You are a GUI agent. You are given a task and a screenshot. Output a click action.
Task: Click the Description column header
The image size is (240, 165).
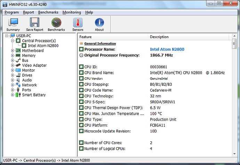tap(189, 37)
